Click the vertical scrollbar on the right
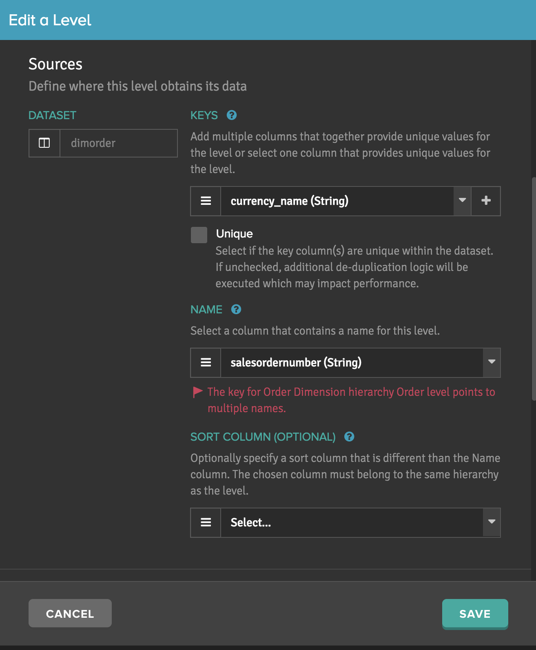 coord(534,288)
